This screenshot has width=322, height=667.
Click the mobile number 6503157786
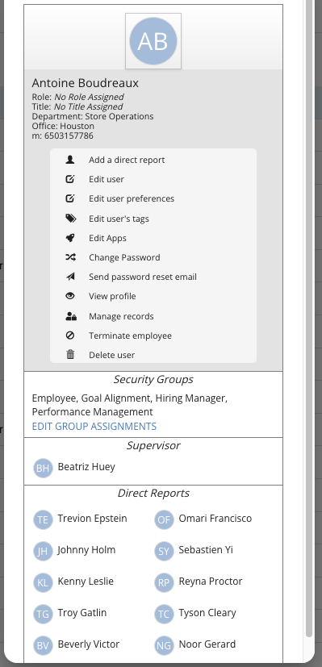pyautogui.click(x=69, y=135)
